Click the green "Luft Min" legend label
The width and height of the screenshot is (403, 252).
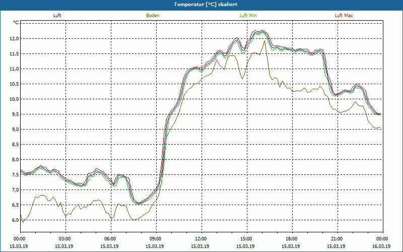click(248, 16)
